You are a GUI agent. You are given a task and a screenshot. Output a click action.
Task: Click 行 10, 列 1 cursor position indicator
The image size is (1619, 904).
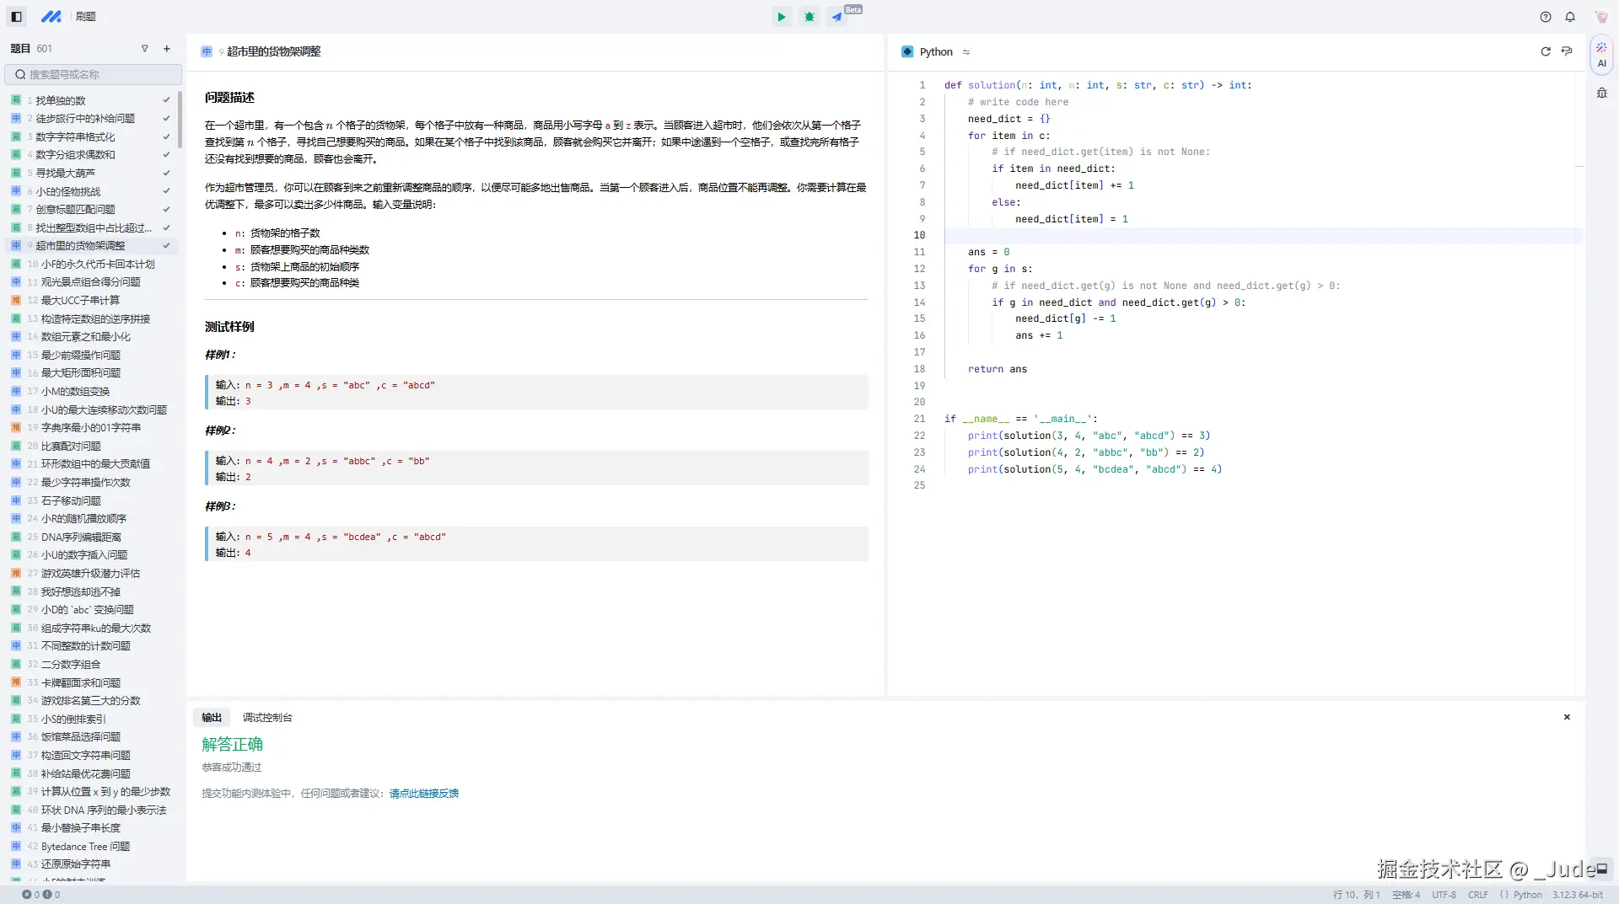(1357, 895)
